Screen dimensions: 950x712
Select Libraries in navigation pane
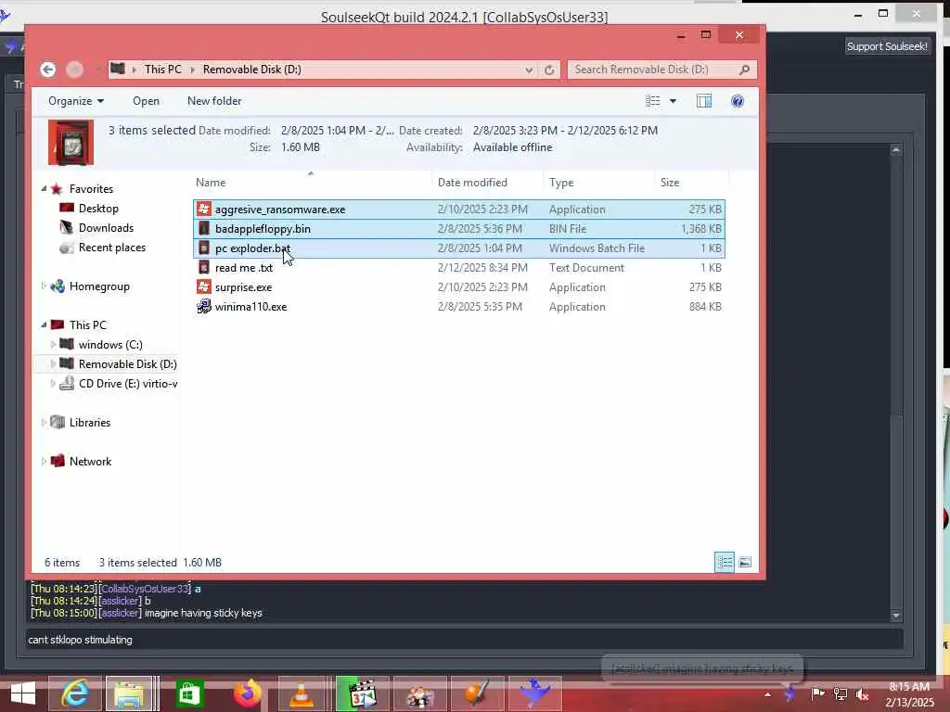80,423
